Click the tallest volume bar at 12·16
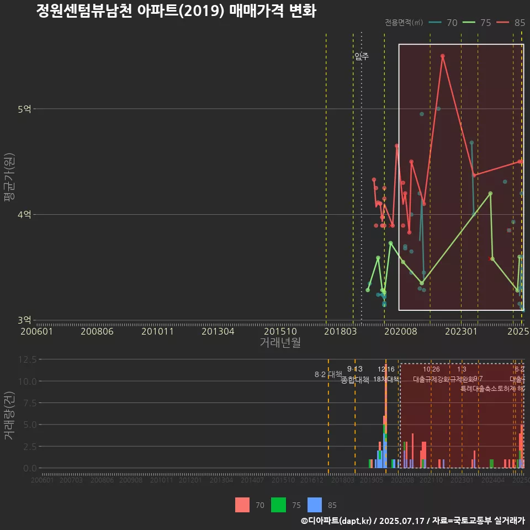530x530 pixels. click(385, 417)
